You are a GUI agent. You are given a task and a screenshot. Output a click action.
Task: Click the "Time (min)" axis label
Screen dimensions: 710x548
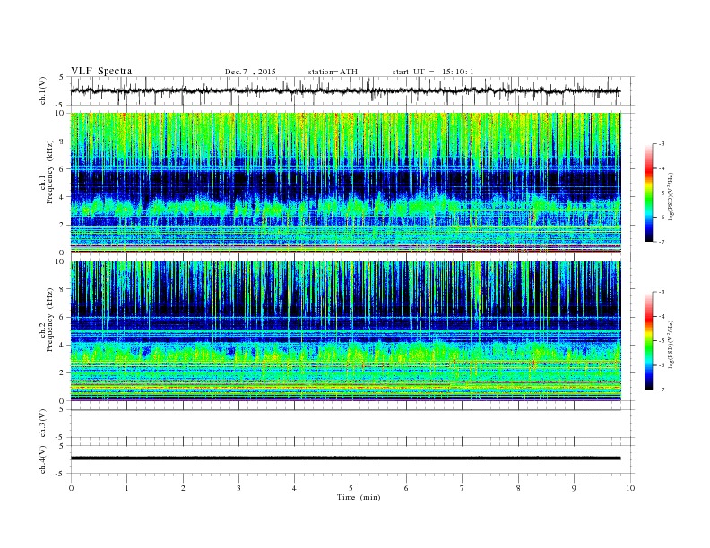(359, 497)
